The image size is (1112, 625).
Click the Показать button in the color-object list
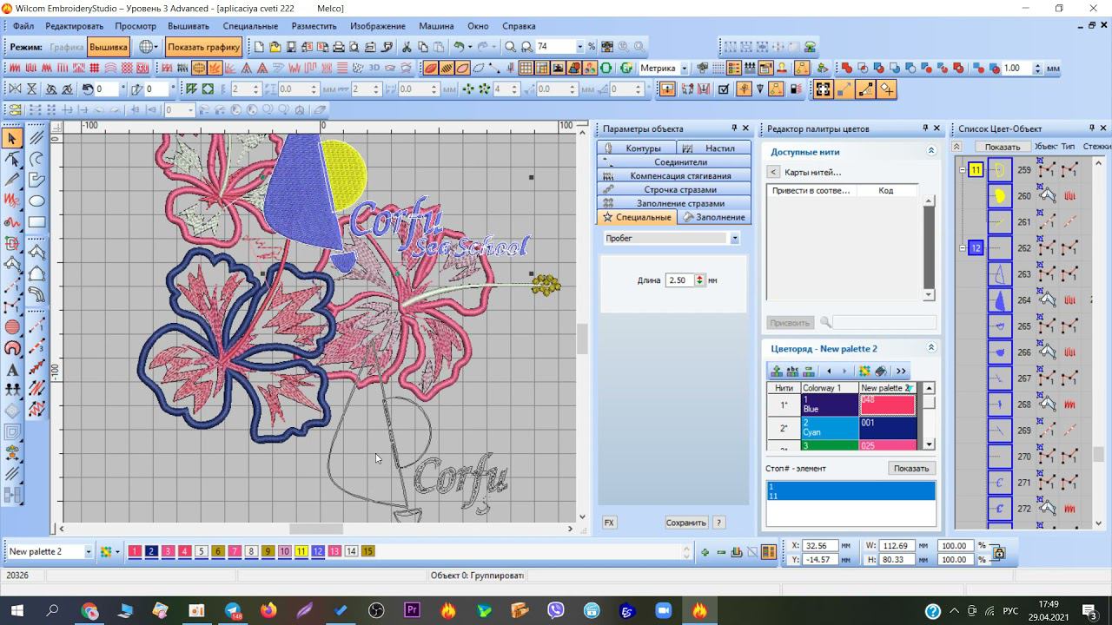tap(1003, 147)
